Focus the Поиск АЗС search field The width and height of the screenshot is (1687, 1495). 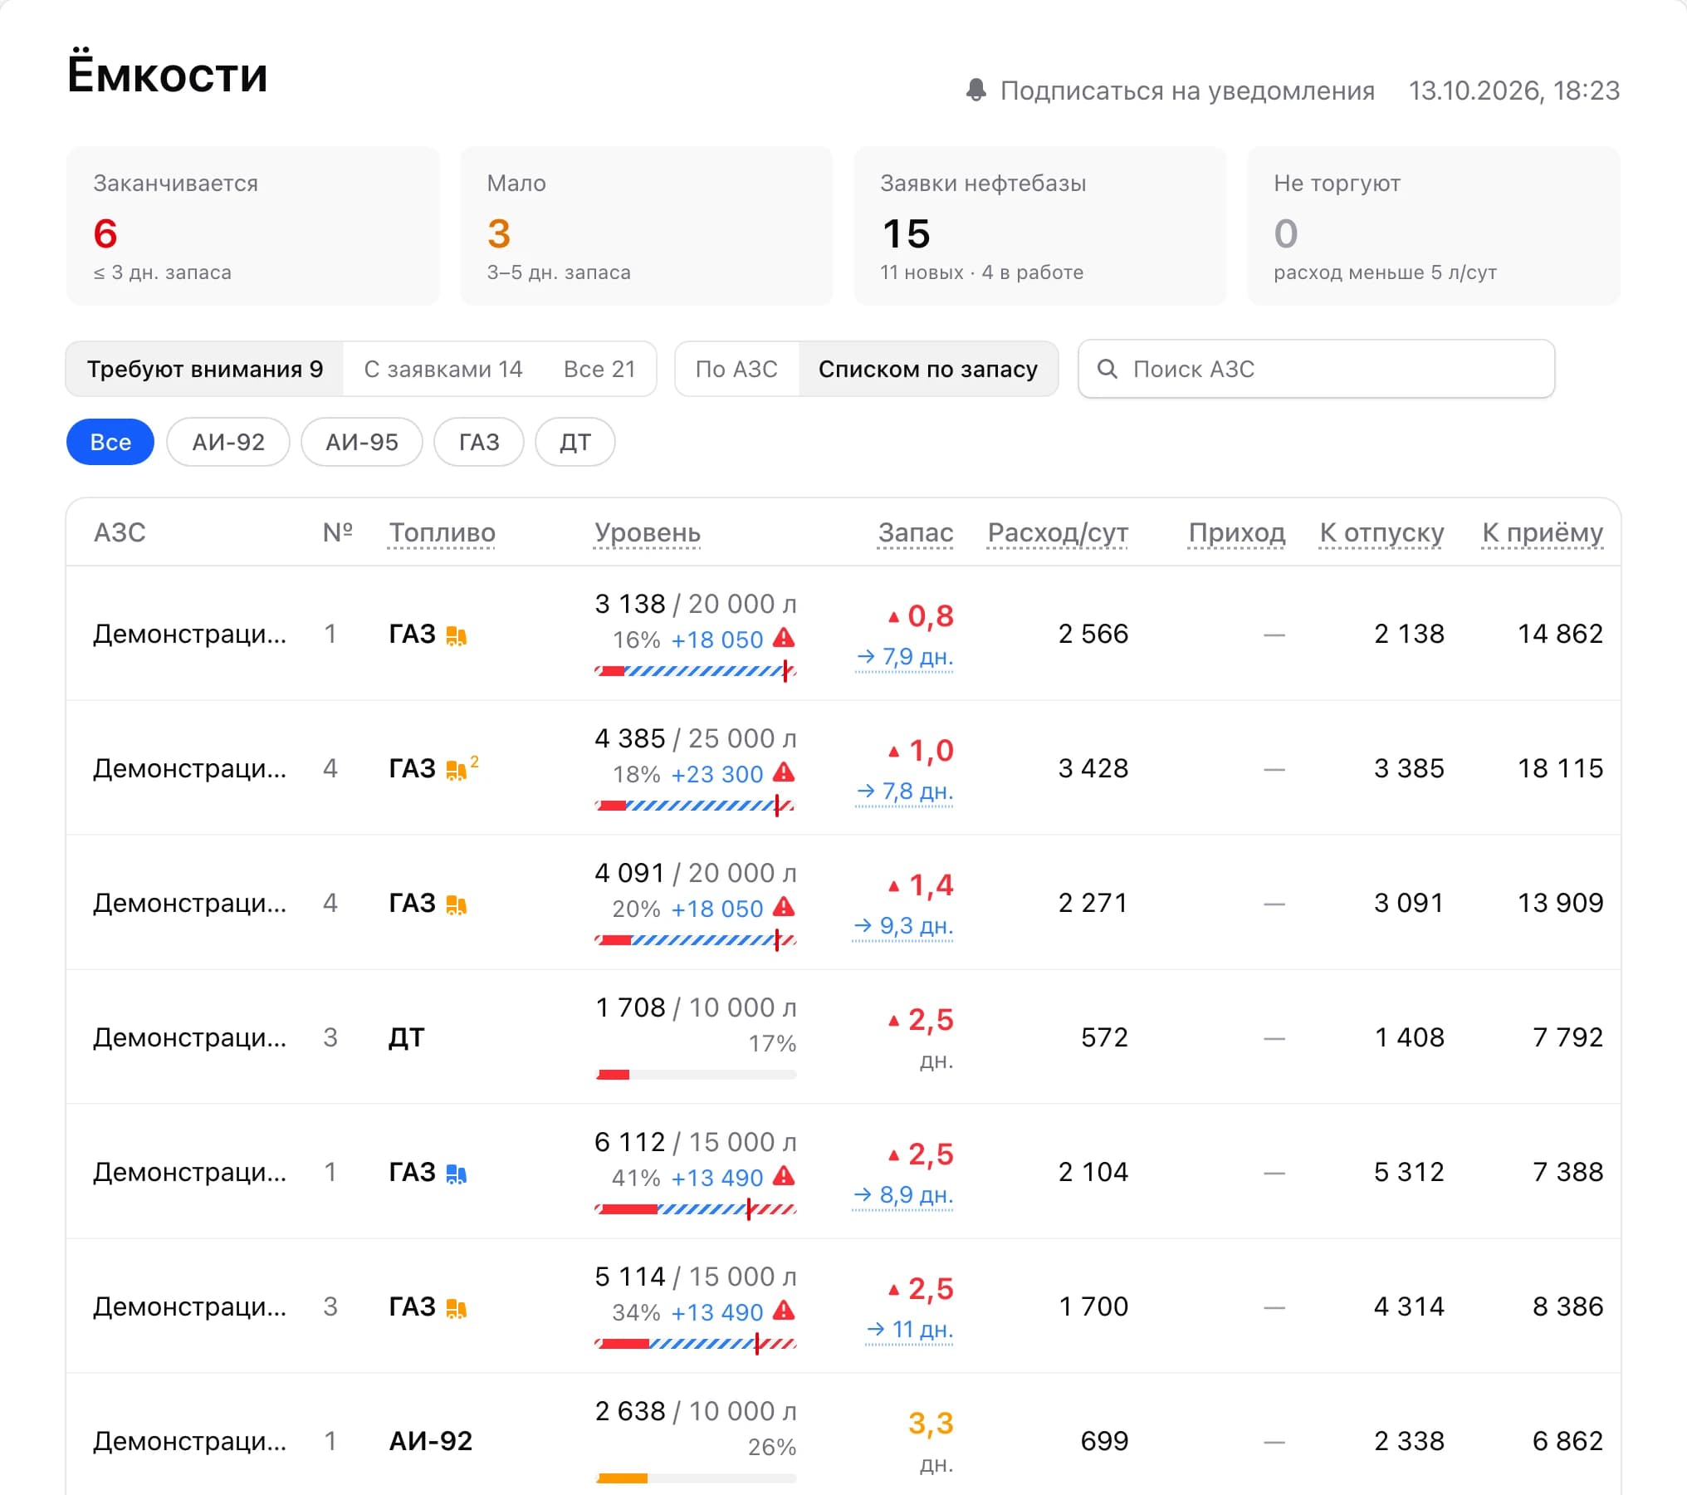[1316, 369]
